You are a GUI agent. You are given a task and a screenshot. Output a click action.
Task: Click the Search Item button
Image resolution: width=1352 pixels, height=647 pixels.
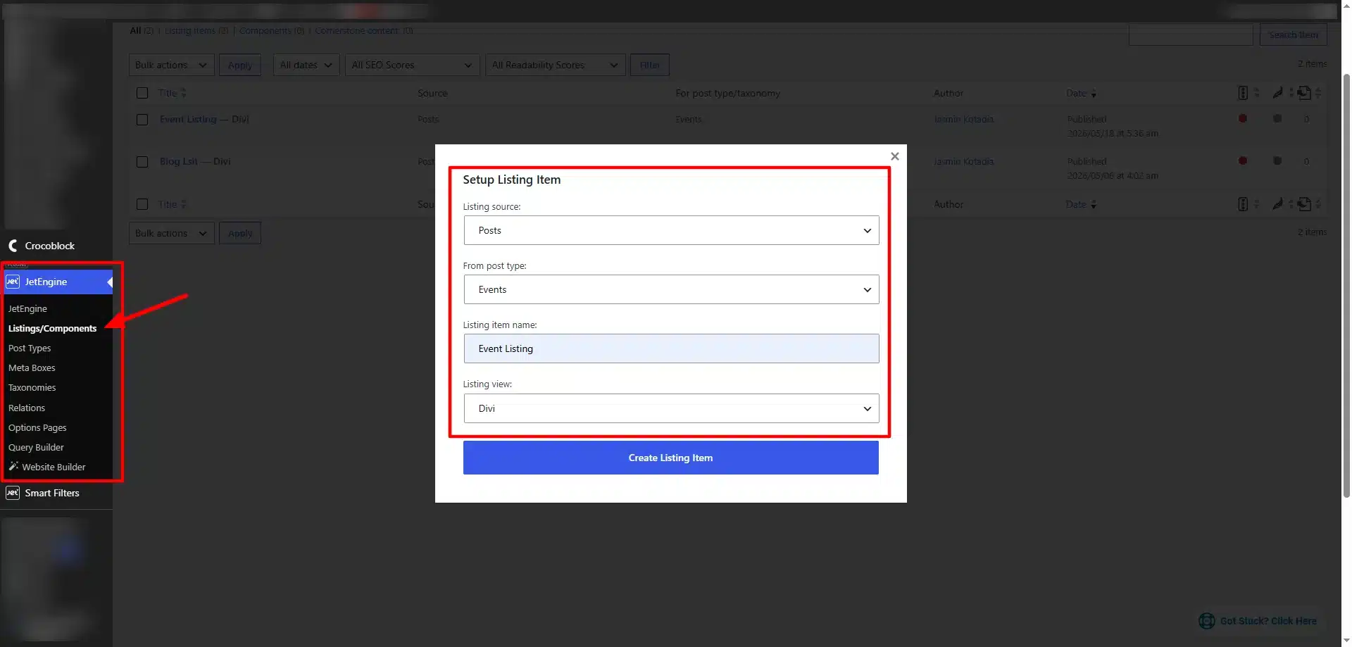coord(1293,34)
